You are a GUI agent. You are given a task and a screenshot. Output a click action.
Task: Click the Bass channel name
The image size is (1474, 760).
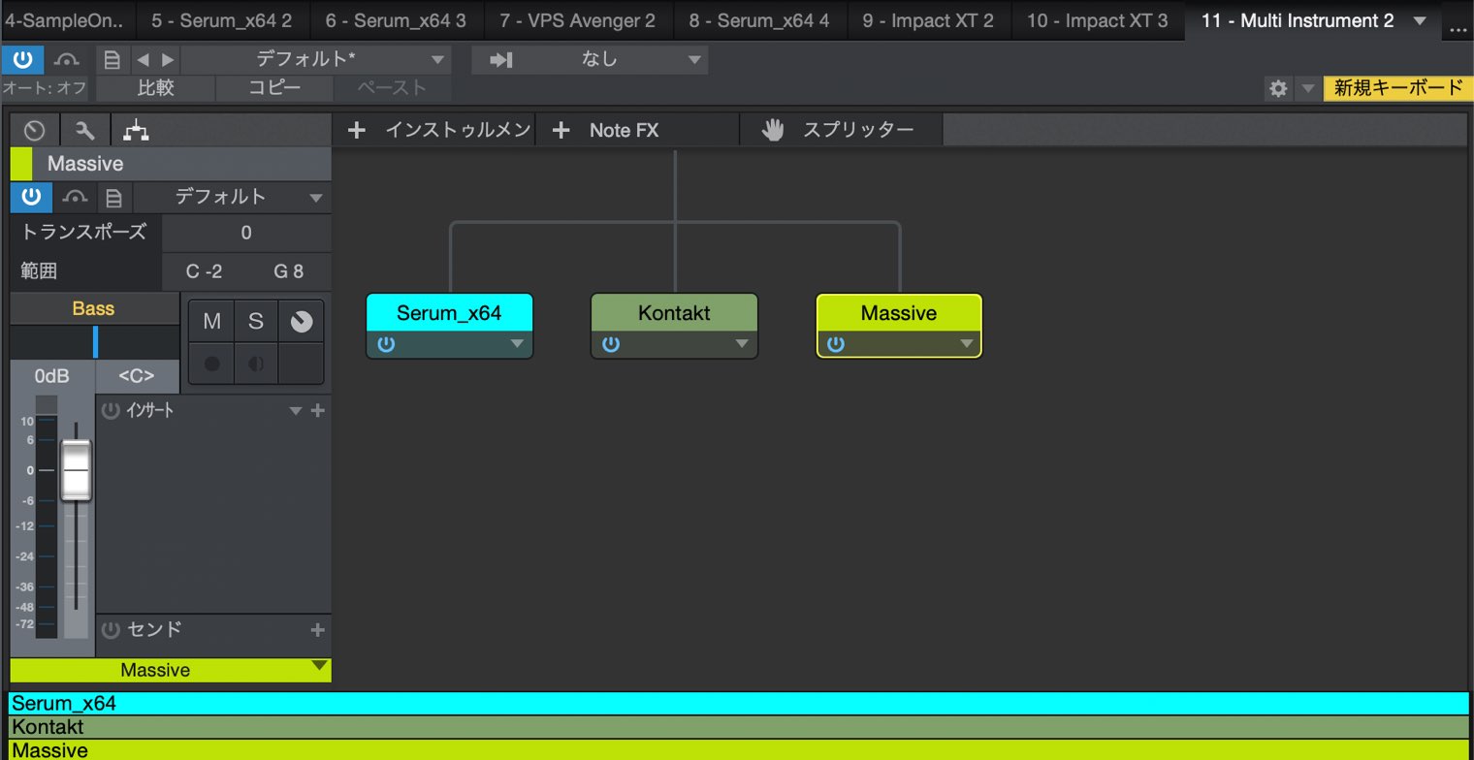click(93, 309)
